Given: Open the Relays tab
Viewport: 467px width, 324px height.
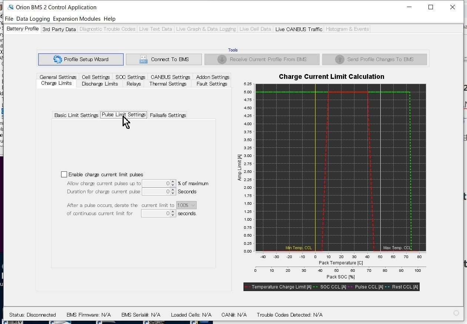Looking at the screenshot, I should 134,84.
